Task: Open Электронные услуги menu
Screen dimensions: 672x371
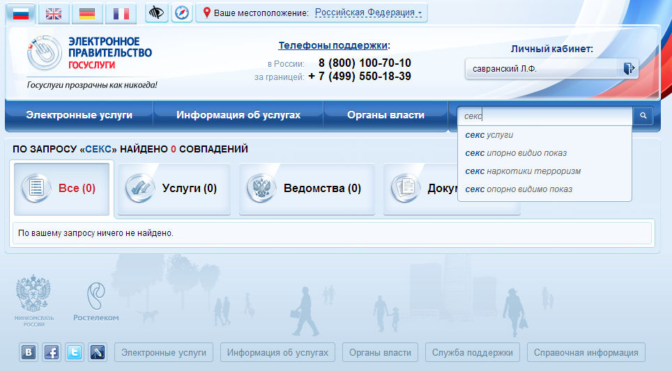Action: 79,115
